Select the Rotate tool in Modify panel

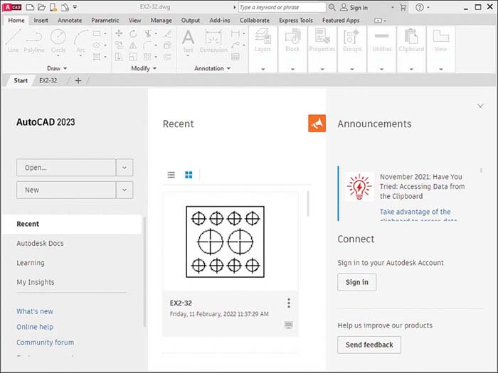tap(133, 33)
